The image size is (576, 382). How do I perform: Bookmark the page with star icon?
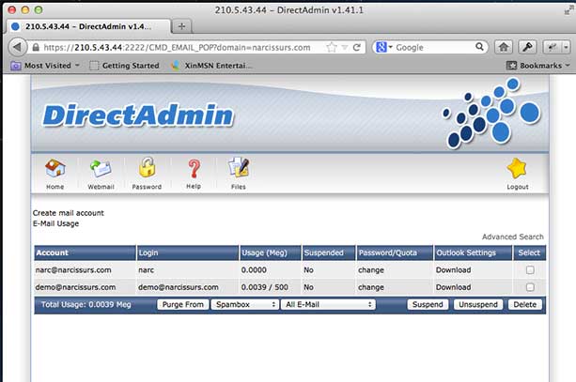click(332, 47)
